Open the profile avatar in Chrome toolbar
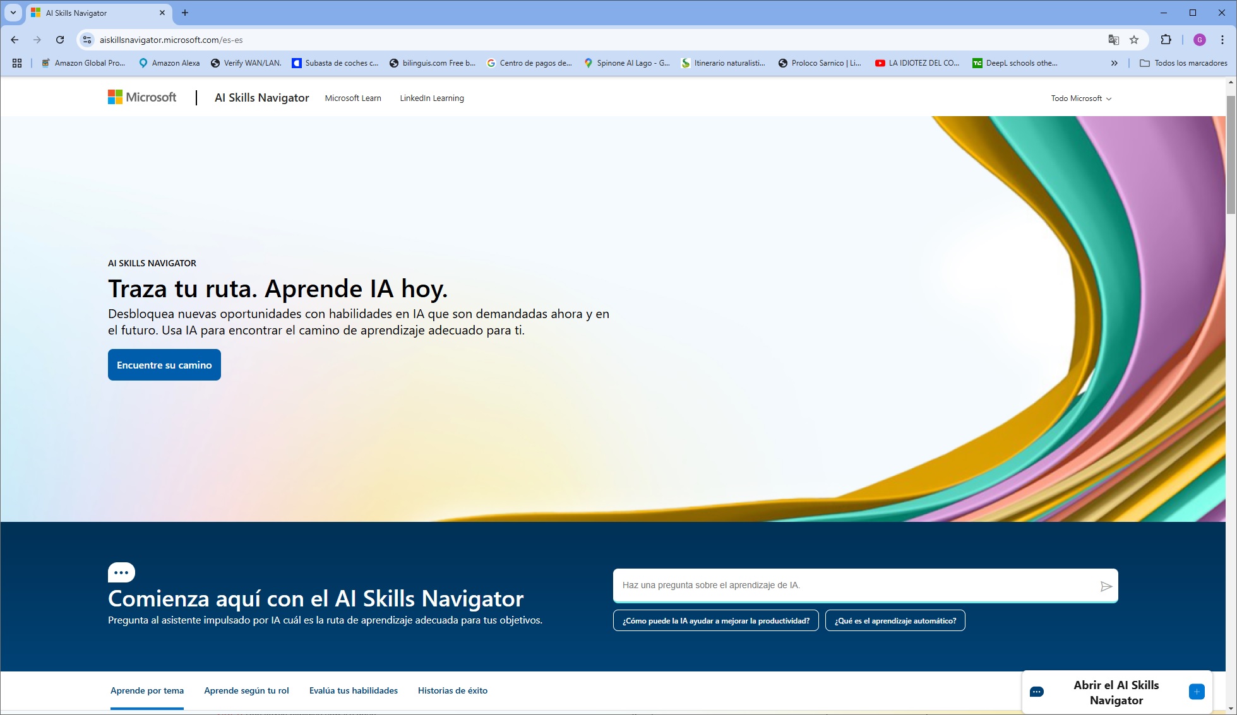This screenshot has height=715, width=1237. pos(1199,40)
